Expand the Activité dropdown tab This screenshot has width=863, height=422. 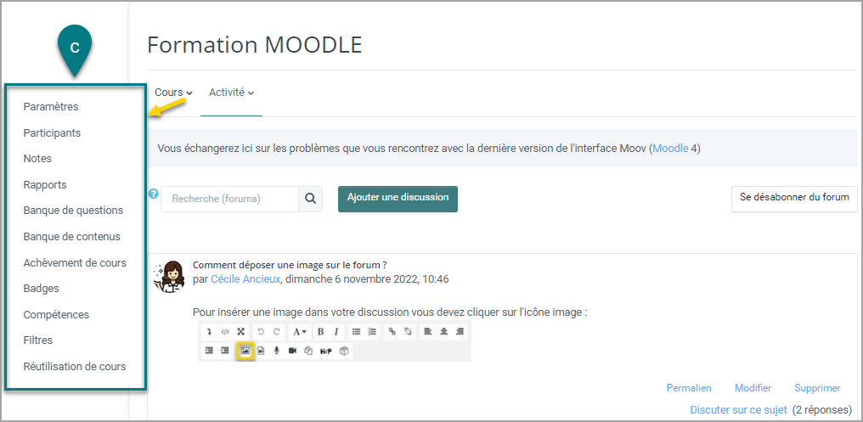231,93
